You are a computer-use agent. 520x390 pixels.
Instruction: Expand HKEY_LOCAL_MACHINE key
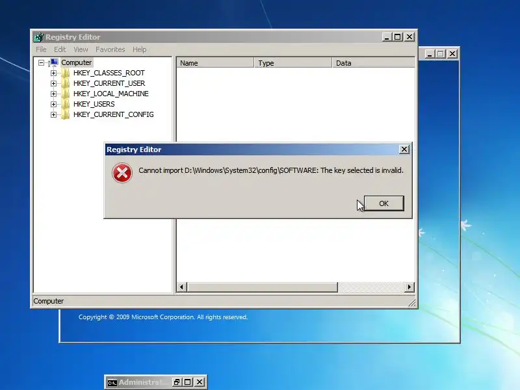tap(53, 94)
